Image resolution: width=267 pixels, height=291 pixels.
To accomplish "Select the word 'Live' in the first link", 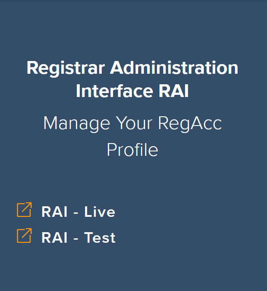I will tap(100, 212).
